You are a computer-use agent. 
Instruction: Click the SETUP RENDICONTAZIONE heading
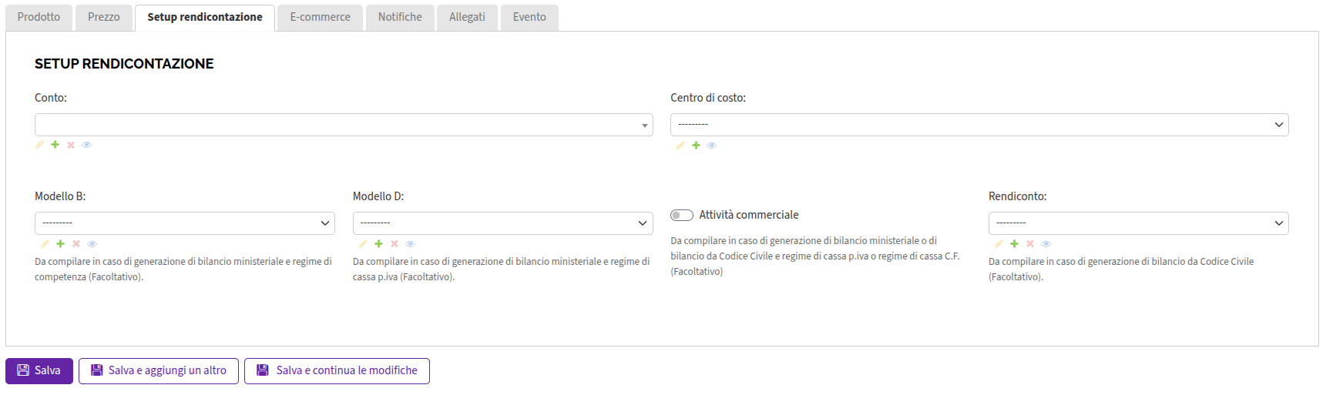pos(124,64)
